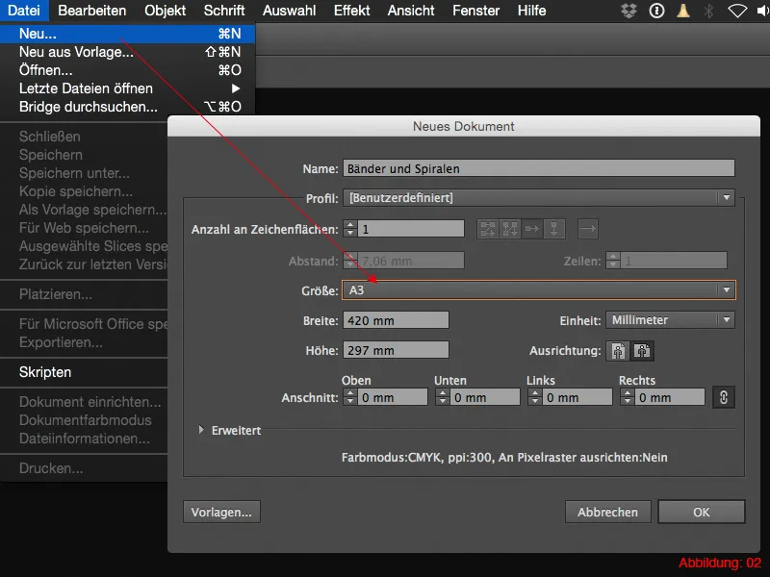Open the Größe dropdown showing A3
770x577 pixels.
coord(539,290)
